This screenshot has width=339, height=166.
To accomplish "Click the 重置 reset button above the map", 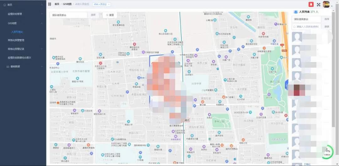I will coord(110,15).
